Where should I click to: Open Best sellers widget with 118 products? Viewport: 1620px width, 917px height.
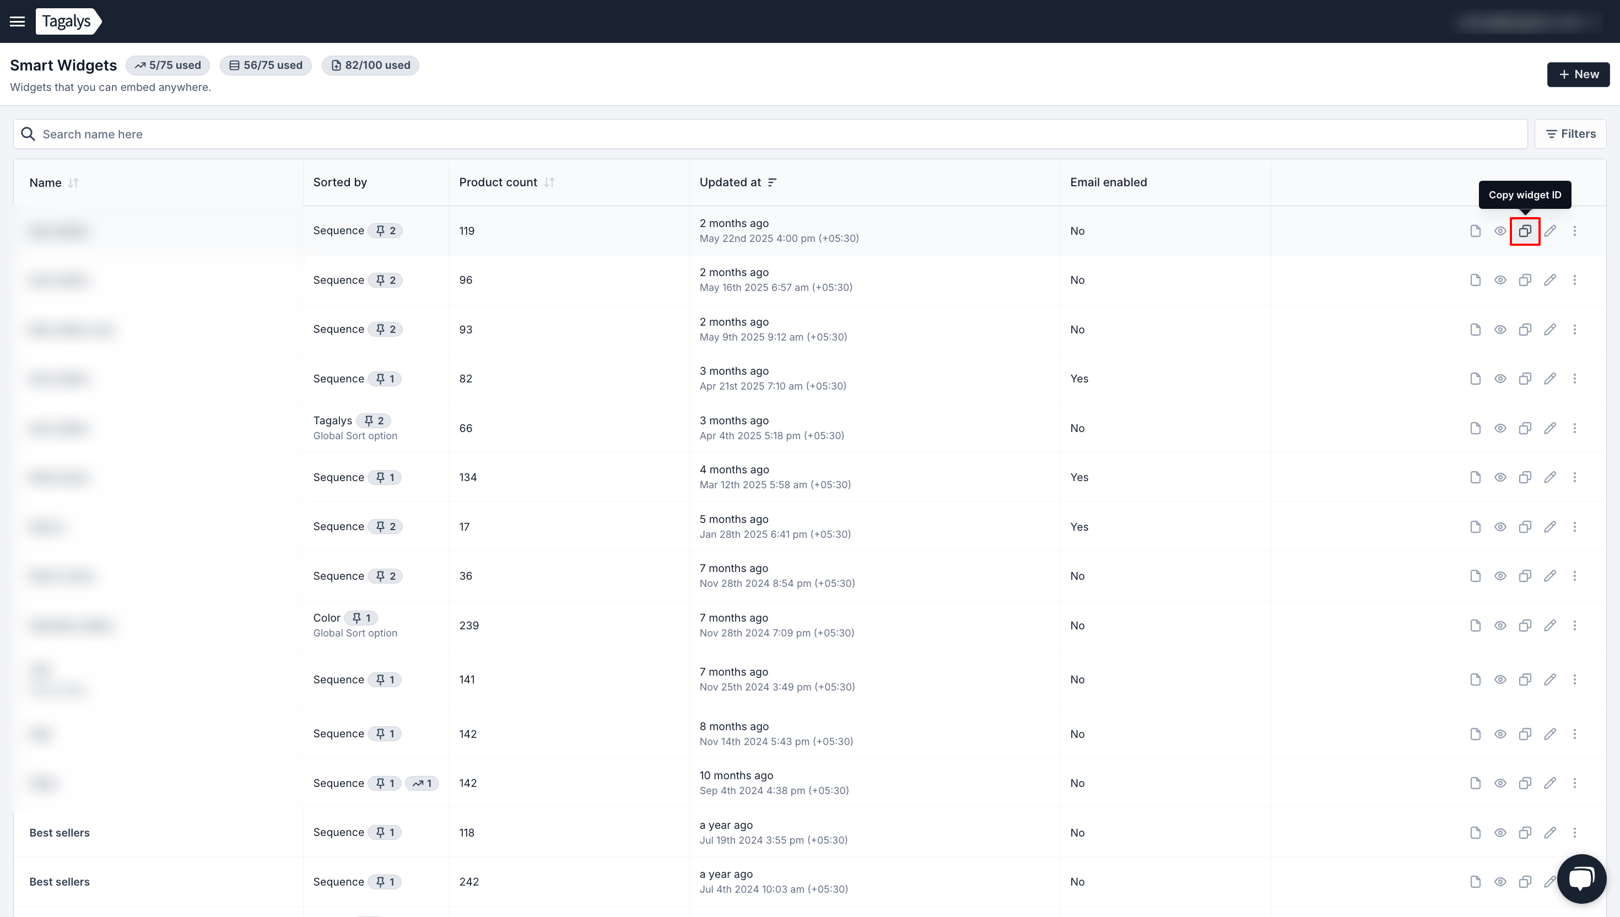(60, 833)
